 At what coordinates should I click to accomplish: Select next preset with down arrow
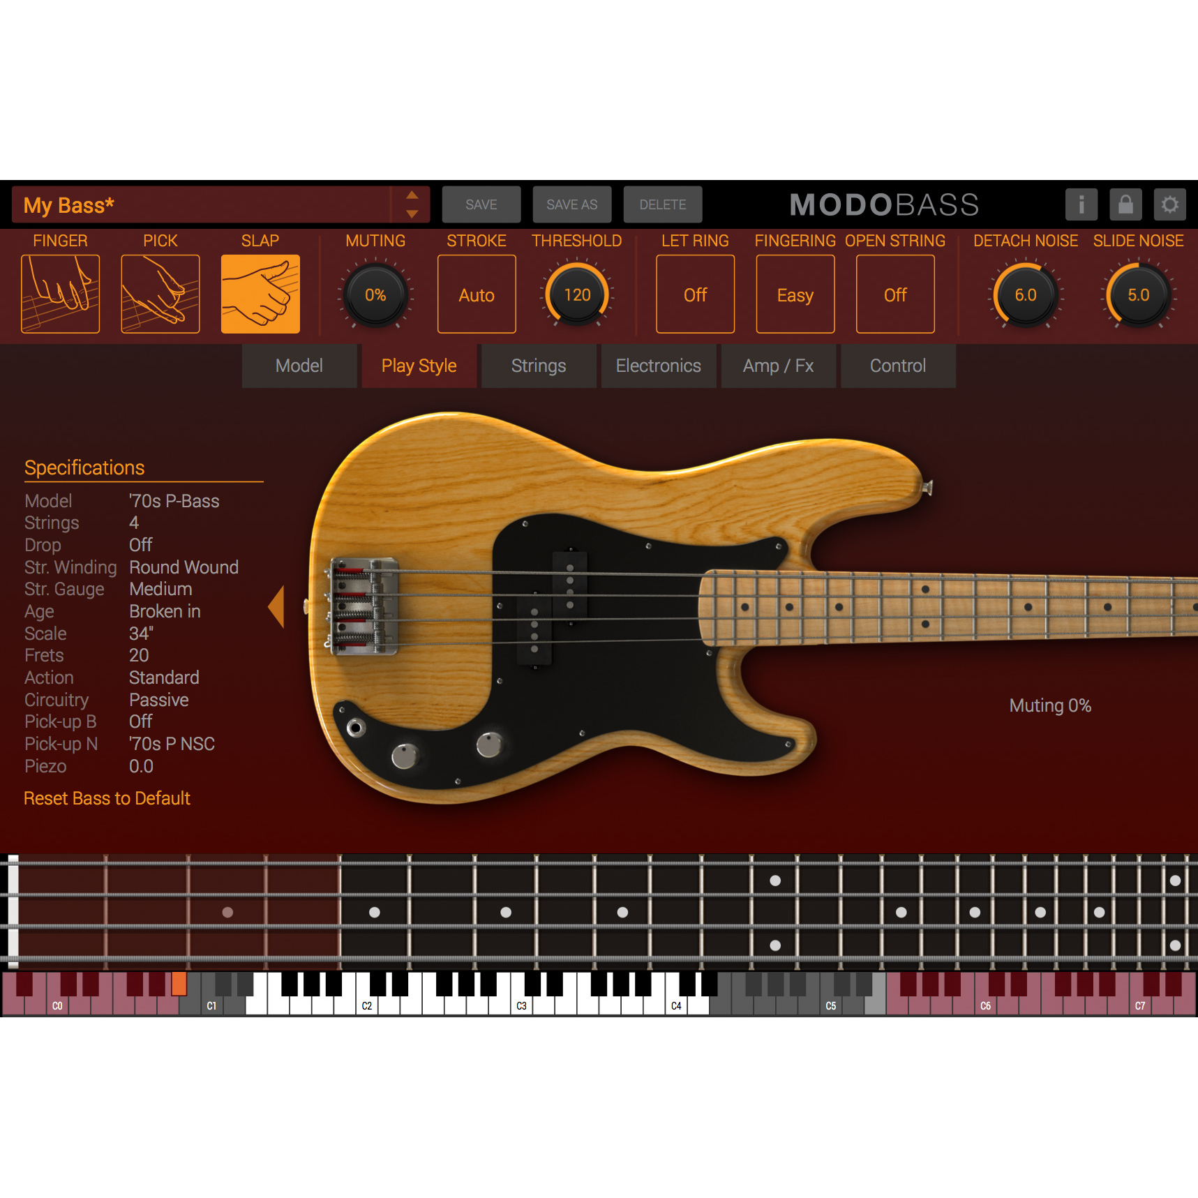pos(412,214)
